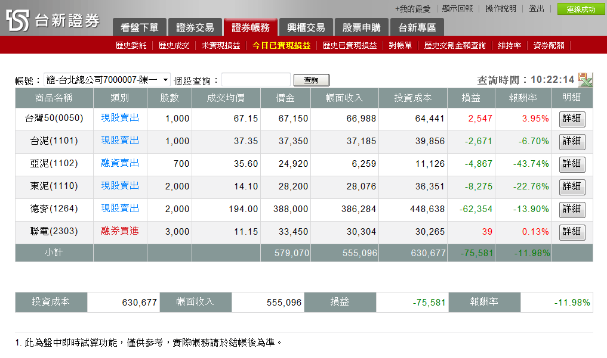Image resolution: width=607 pixels, height=358 pixels.
Task: Open the 對帳單 submenu item
Action: pos(400,45)
